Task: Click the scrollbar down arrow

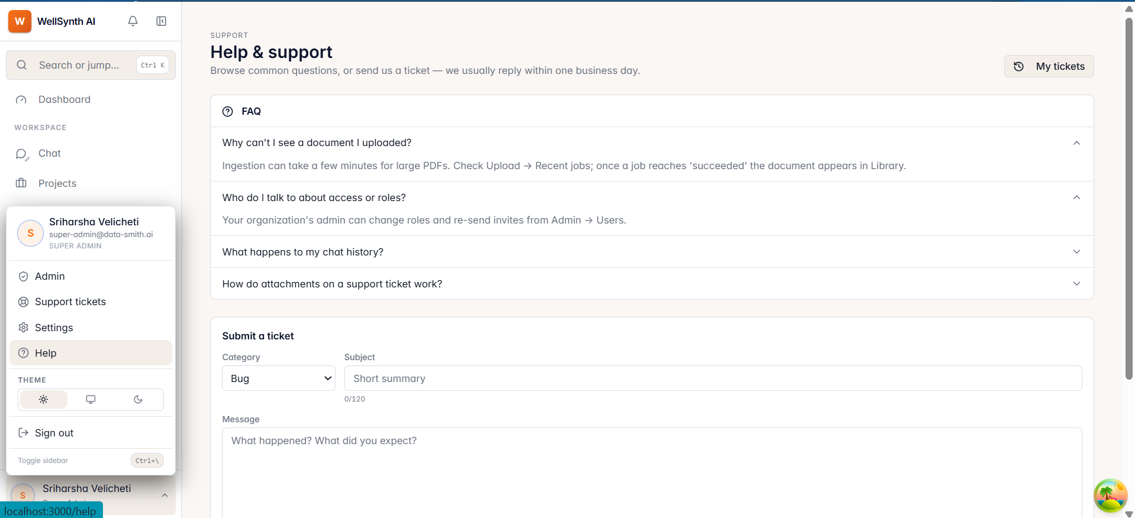Action: pos(1128,514)
